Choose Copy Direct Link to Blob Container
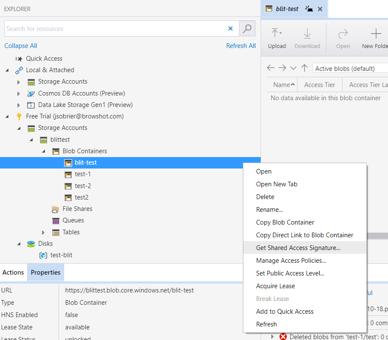Viewport: 388px width, 340px height. pos(305,235)
